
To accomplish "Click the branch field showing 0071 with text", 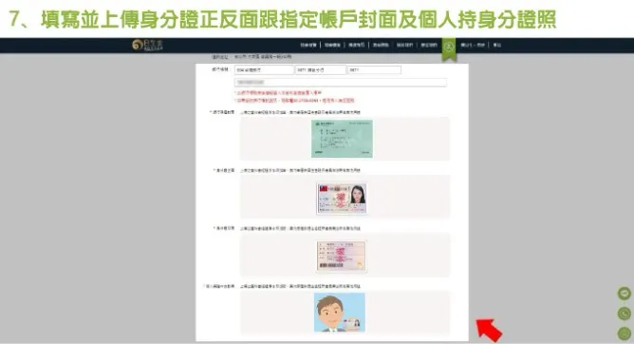I will click(x=321, y=70).
